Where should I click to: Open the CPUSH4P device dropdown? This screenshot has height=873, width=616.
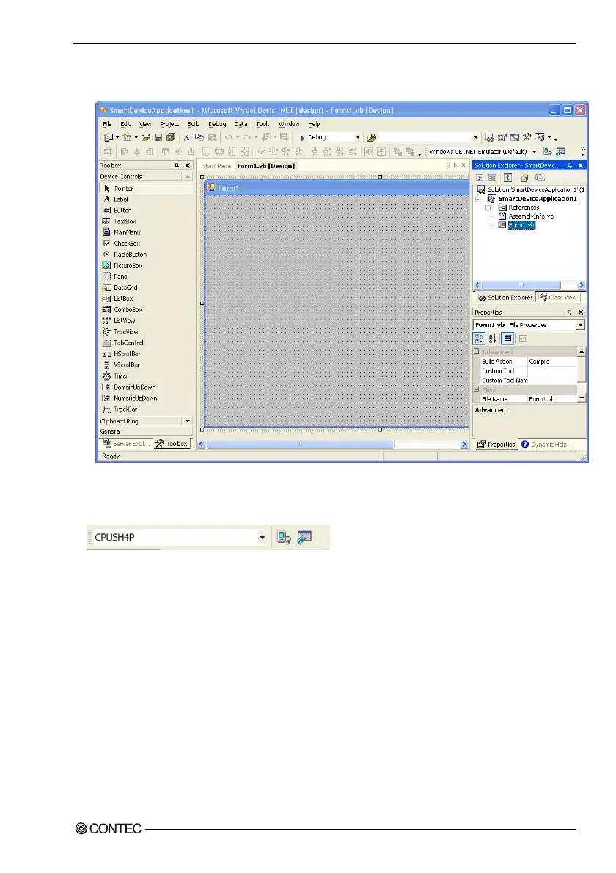pos(262,537)
